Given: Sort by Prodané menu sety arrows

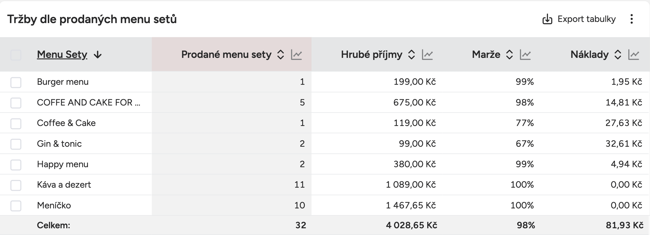Looking at the screenshot, I should [x=280, y=55].
